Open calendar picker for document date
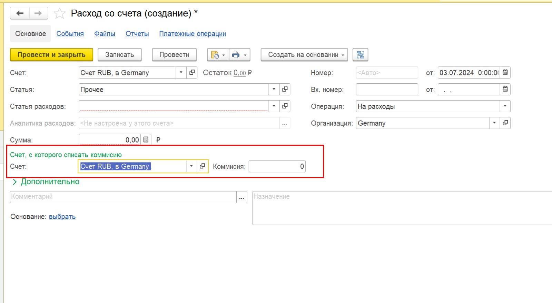This screenshot has height=303, width=552. click(x=505, y=73)
